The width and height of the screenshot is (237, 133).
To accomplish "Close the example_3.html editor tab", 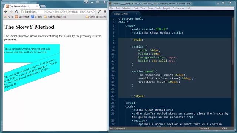I will [137, 14].
